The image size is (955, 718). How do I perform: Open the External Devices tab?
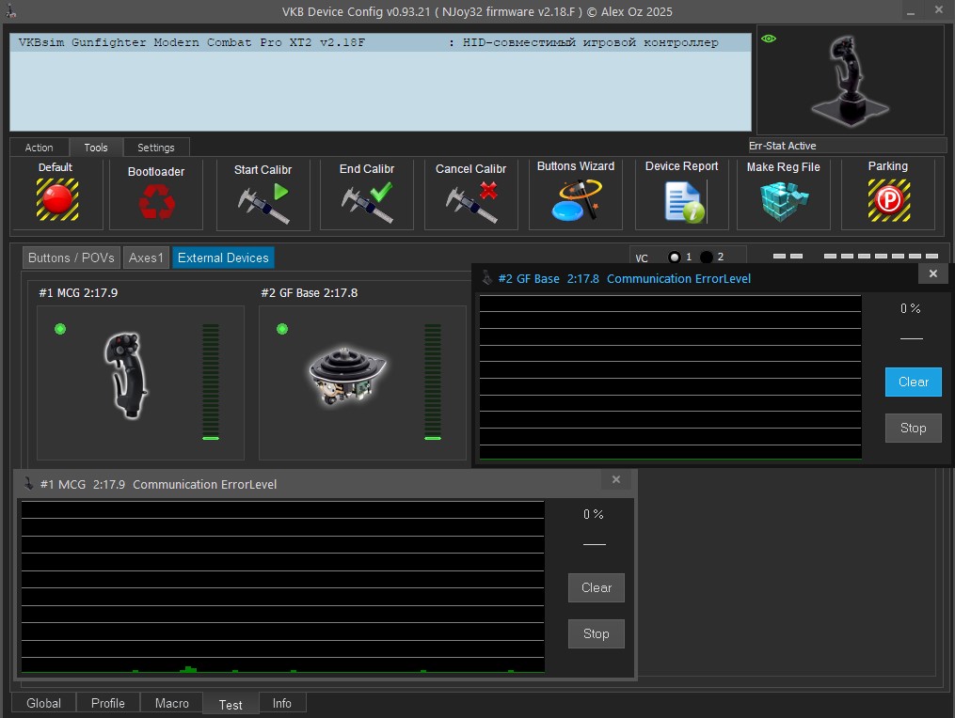pyautogui.click(x=223, y=258)
